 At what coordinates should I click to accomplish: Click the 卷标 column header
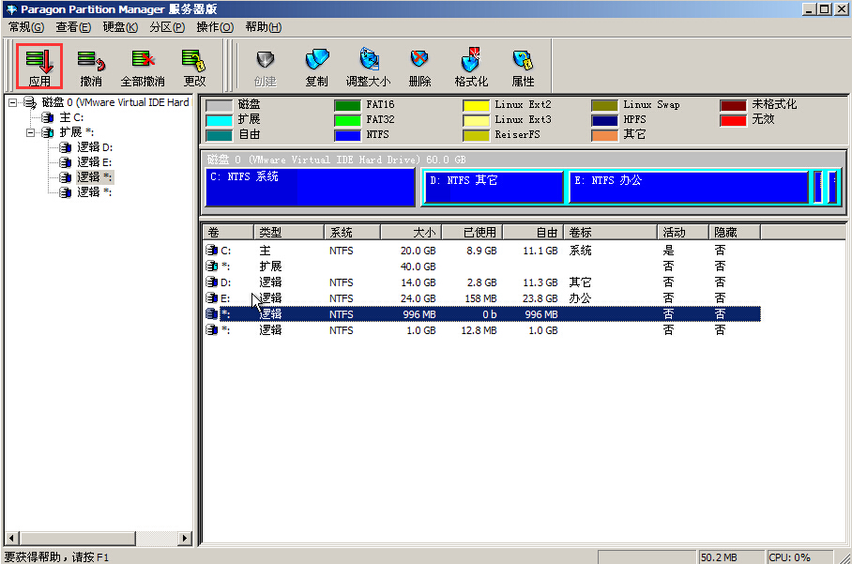(610, 232)
